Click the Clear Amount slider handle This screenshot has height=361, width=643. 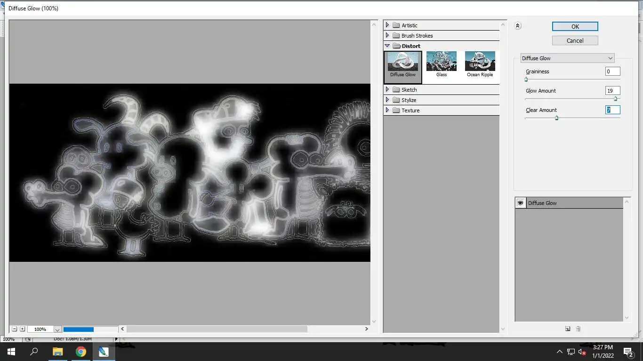[x=556, y=118]
